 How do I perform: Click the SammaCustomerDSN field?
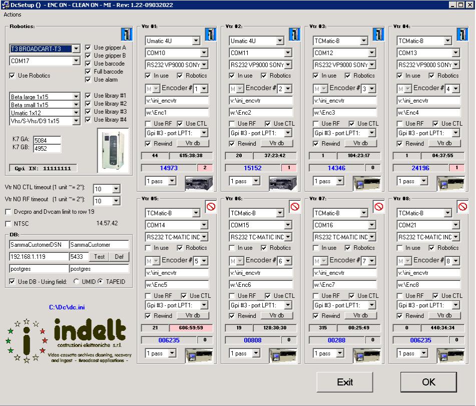[x=39, y=245]
